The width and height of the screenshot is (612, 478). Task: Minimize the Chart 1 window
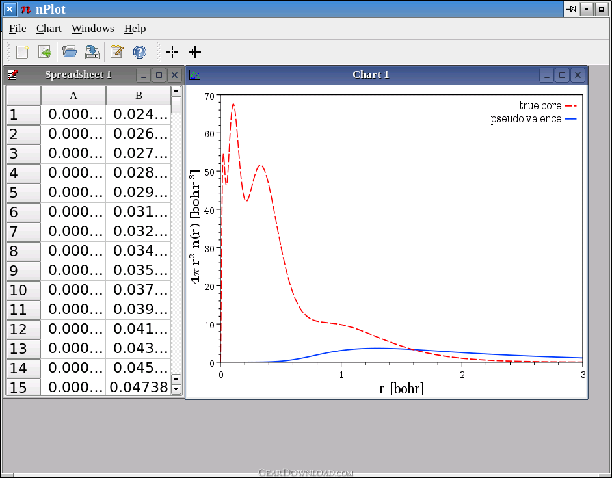point(546,75)
